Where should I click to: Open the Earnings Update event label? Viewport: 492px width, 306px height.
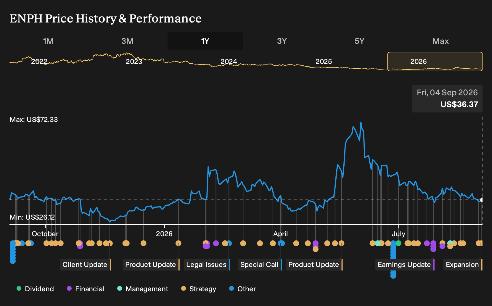coord(405,265)
